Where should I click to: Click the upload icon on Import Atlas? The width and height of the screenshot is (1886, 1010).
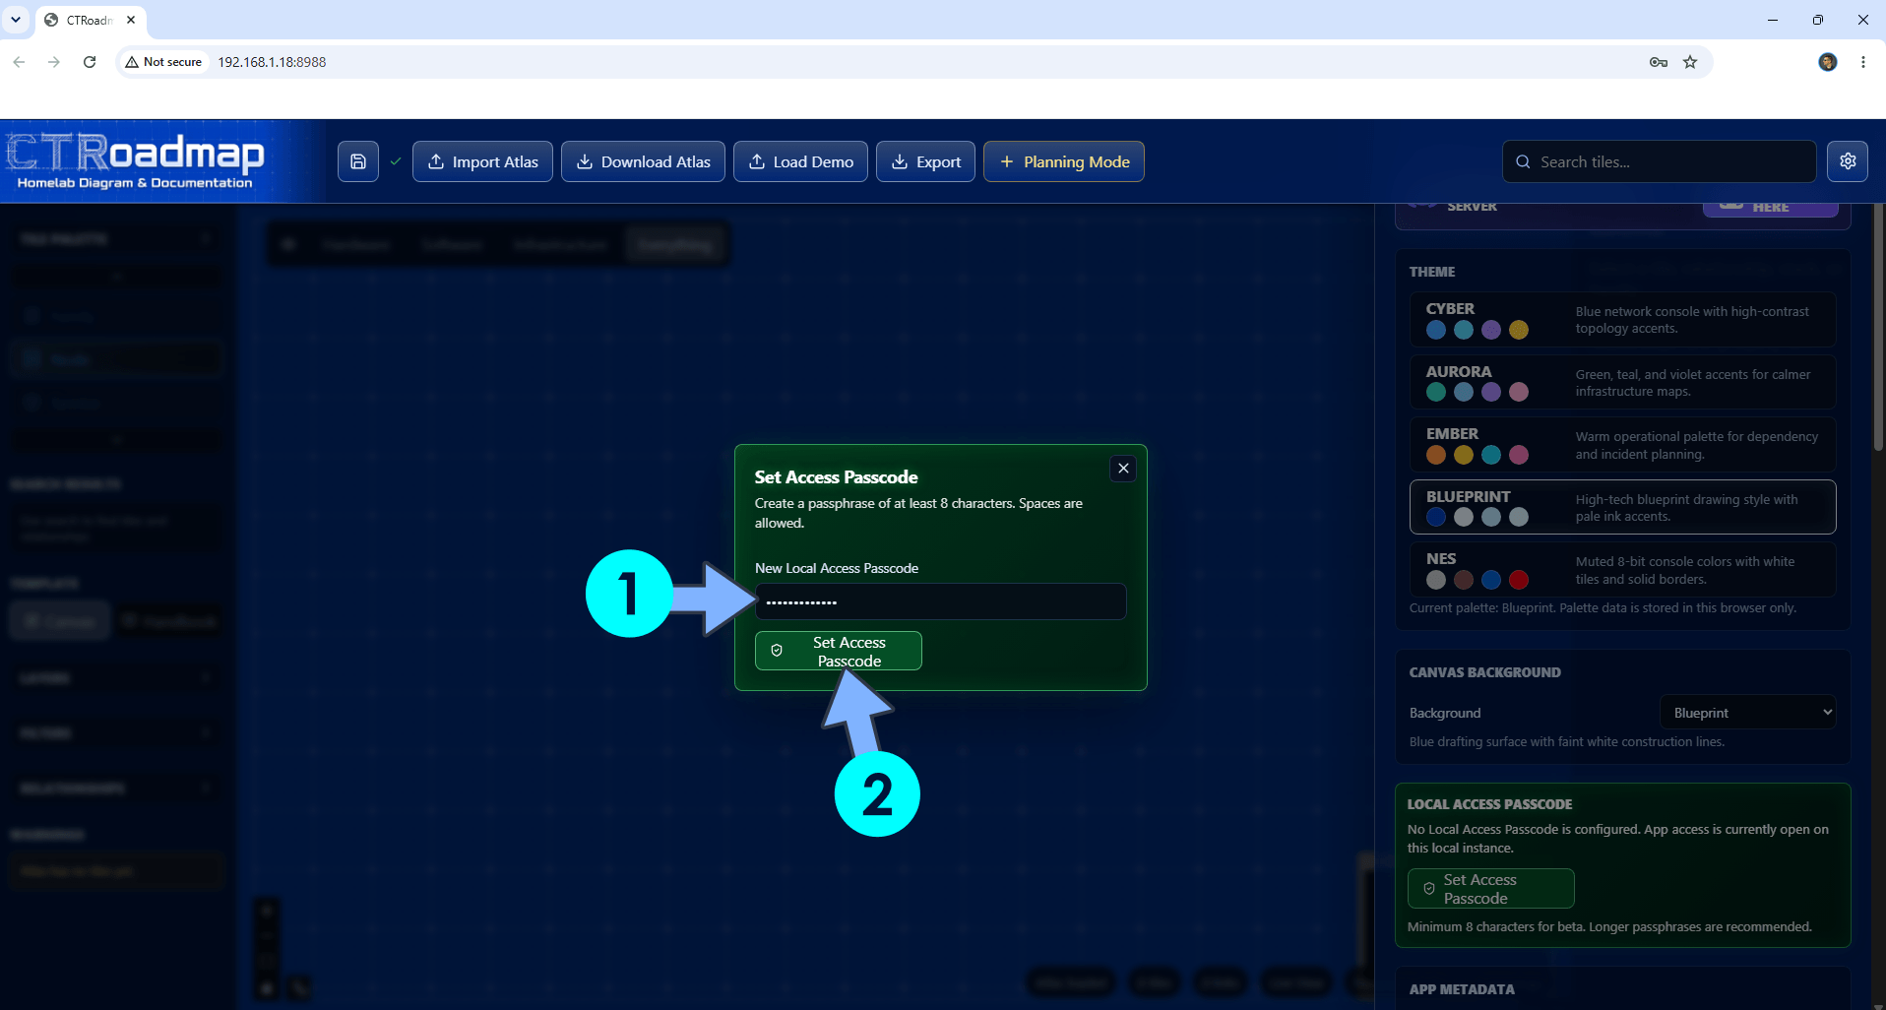click(x=436, y=161)
